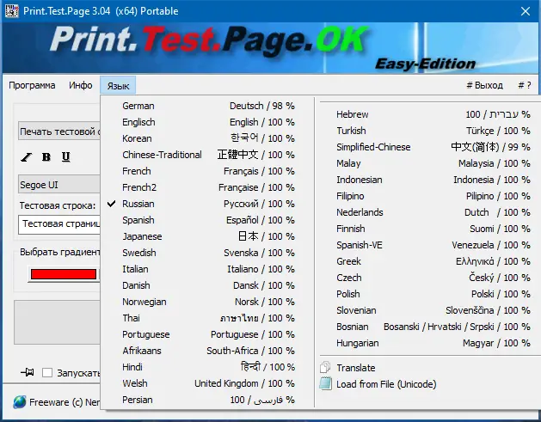
Task: Click the # Выход menu item
Action: (484, 85)
